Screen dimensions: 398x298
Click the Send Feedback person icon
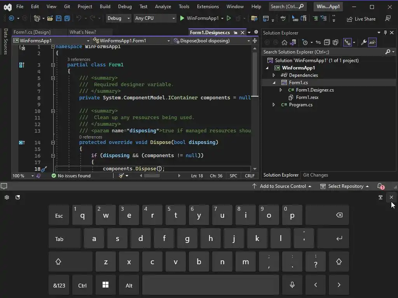pyautogui.click(x=388, y=18)
